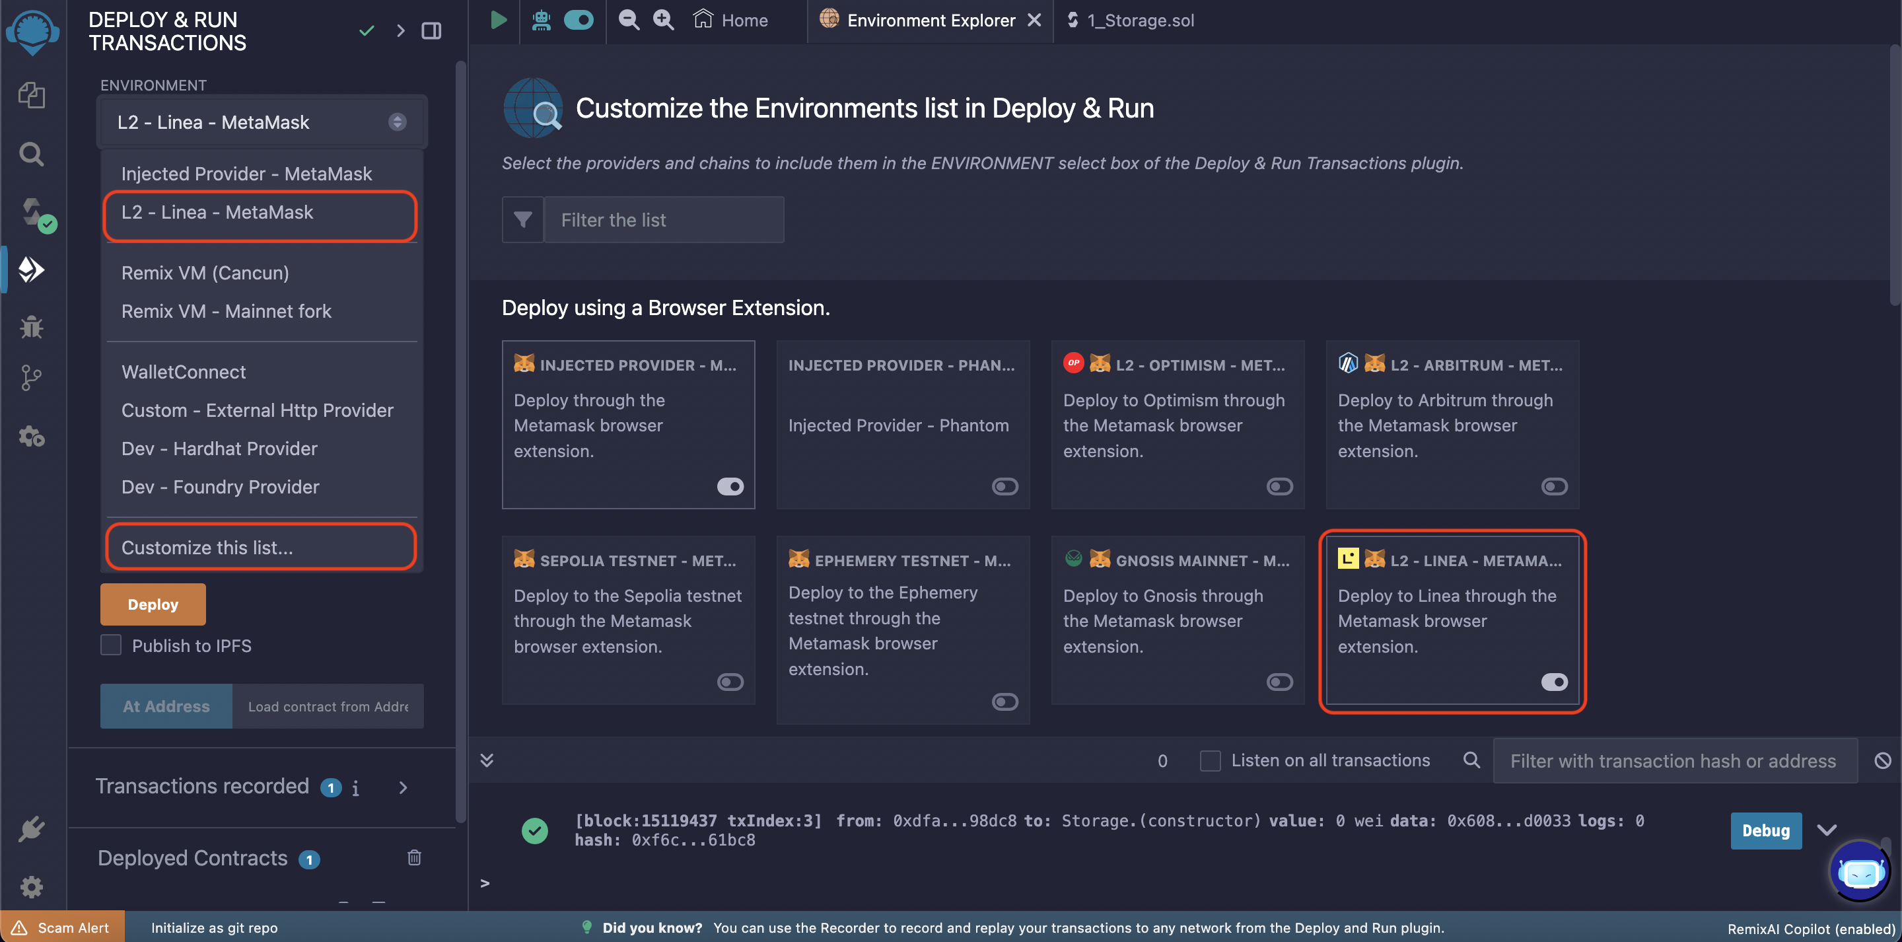Open Settings via the gear icon
The width and height of the screenshot is (1902, 942).
click(32, 887)
